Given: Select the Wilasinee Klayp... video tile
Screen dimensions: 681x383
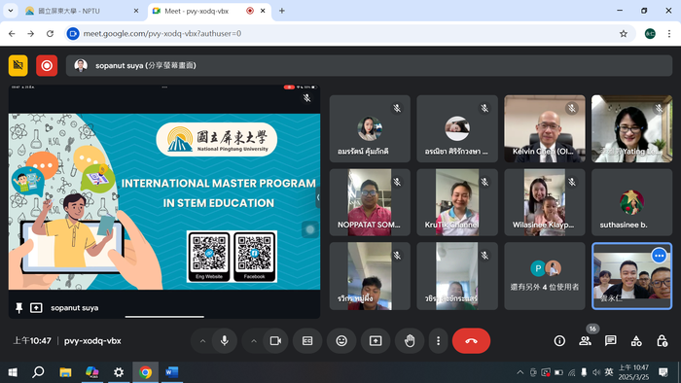Looking at the screenshot, I should [x=545, y=202].
